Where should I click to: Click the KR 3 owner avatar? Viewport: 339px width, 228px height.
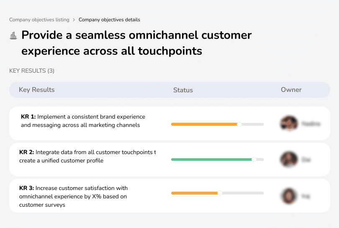pyautogui.click(x=289, y=196)
